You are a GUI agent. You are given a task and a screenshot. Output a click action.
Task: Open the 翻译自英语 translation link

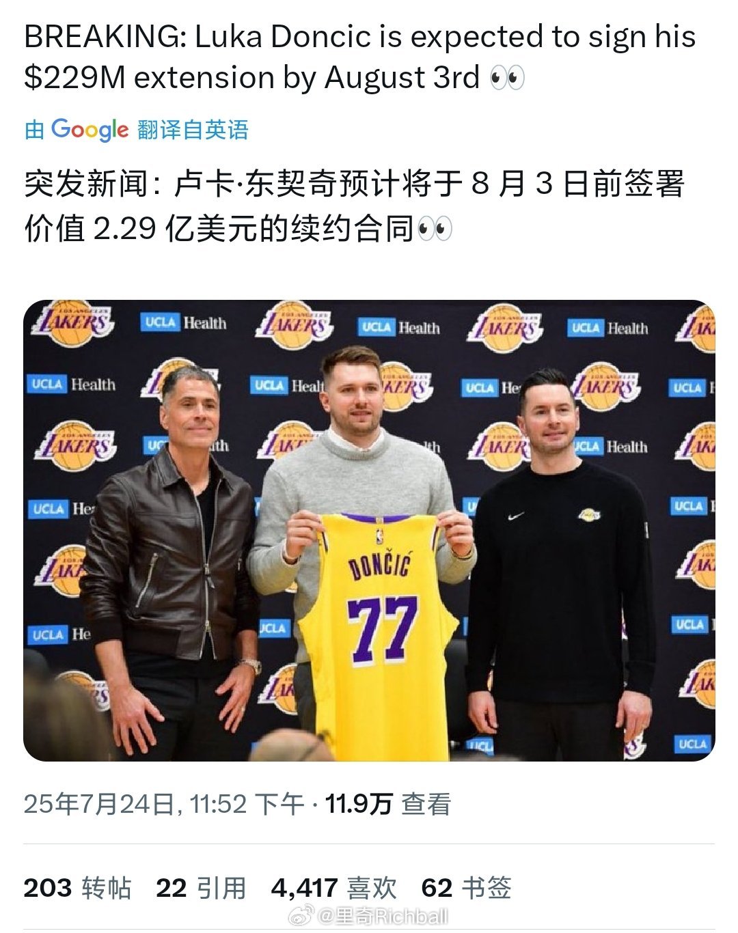193,129
